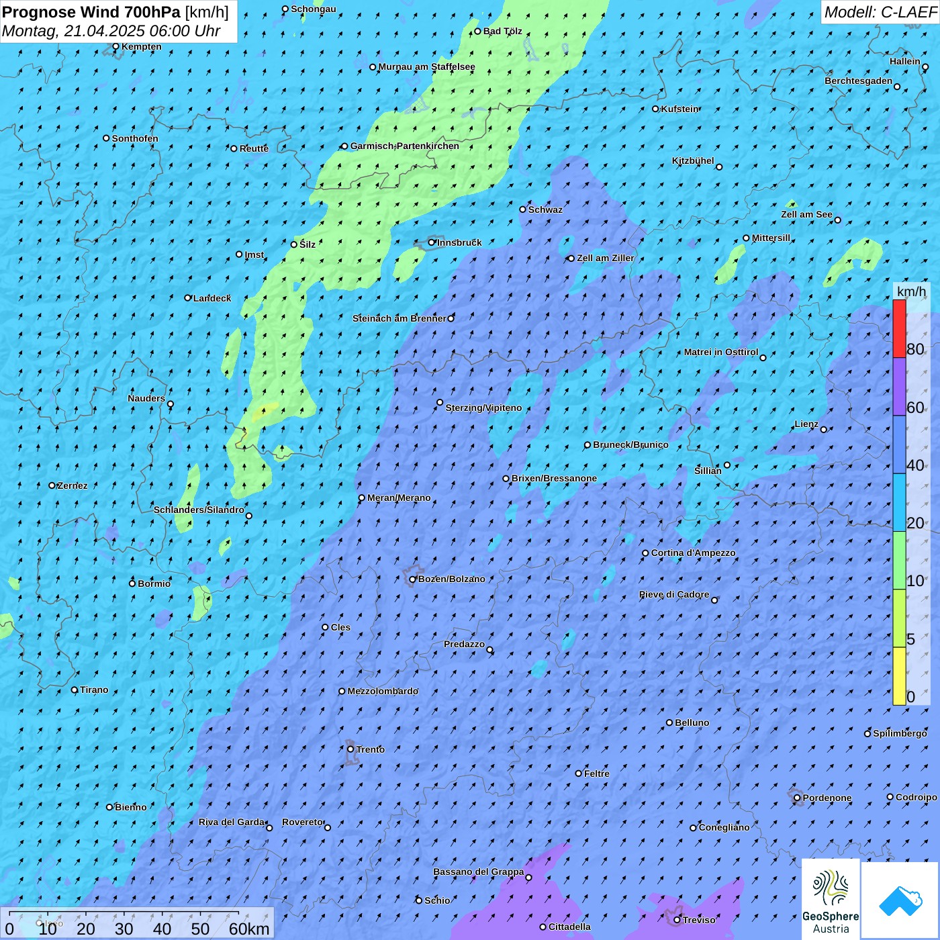The image size is (940, 940).
Task: Click the Reutte city label
Action: pos(254,148)
